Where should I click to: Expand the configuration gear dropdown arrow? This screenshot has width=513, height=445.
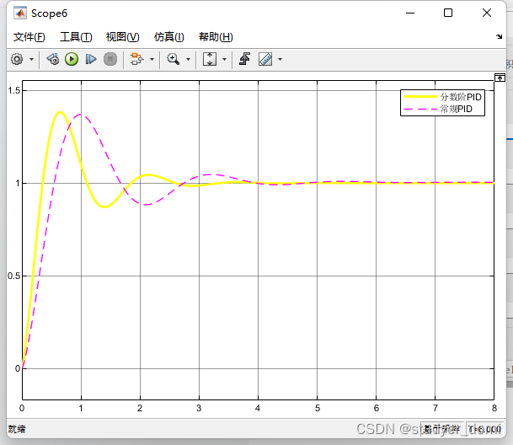tap(32, 60)
